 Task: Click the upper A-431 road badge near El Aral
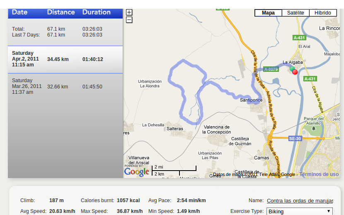tap(299, 38)
